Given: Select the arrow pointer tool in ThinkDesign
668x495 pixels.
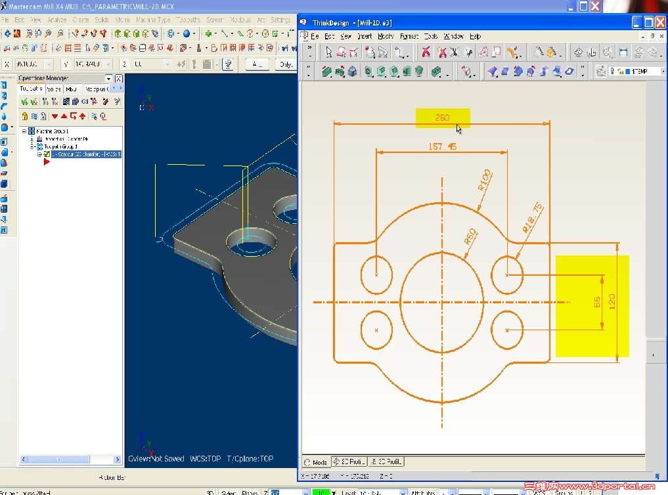Looking at the screenshot, I should point(328,53).
